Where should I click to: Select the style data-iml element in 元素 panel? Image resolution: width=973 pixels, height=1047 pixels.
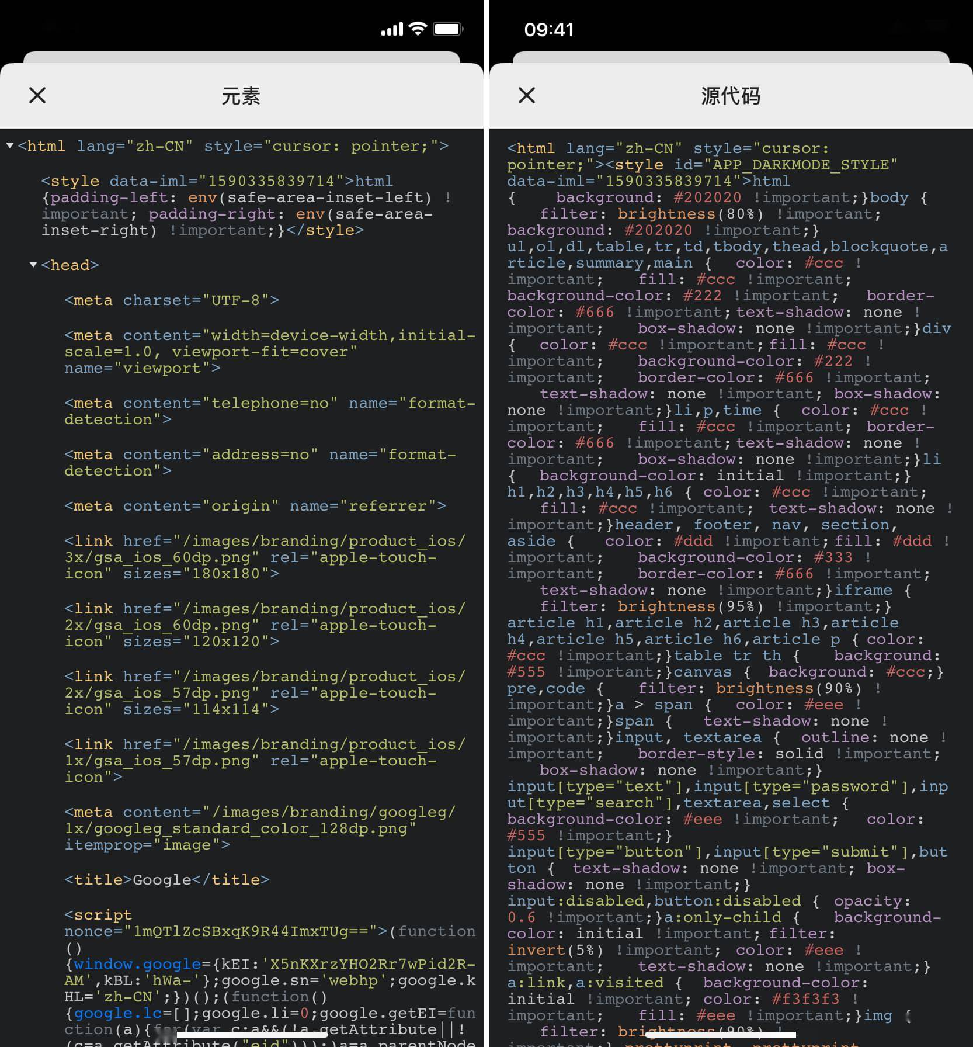(245, 205)
